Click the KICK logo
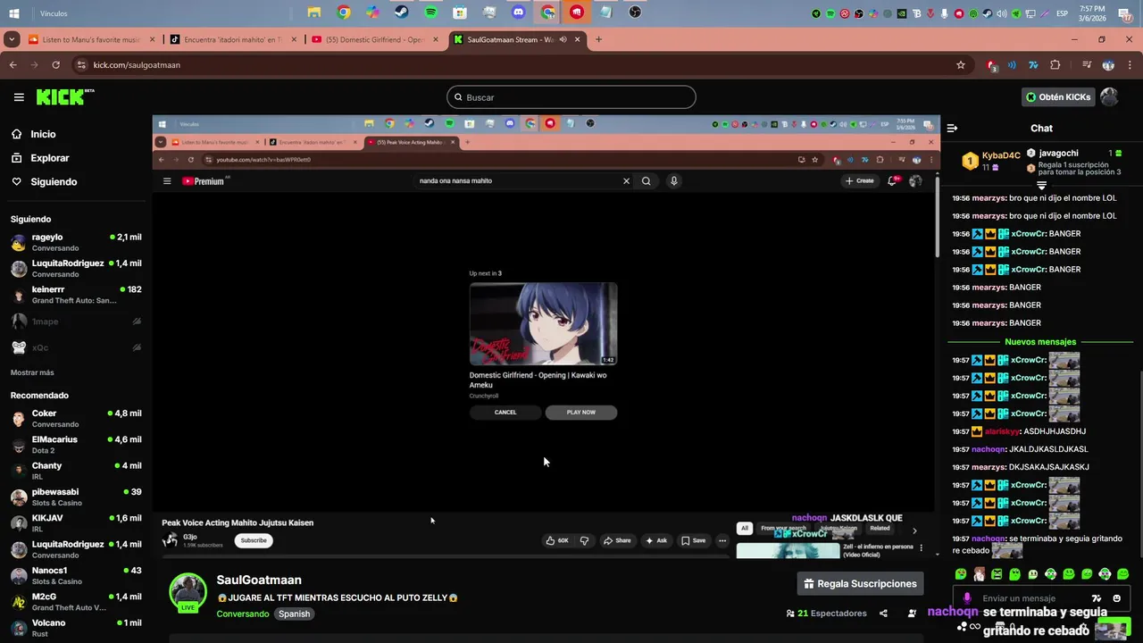Screen dimensions: 1143x643 click(x=64, y=96)
